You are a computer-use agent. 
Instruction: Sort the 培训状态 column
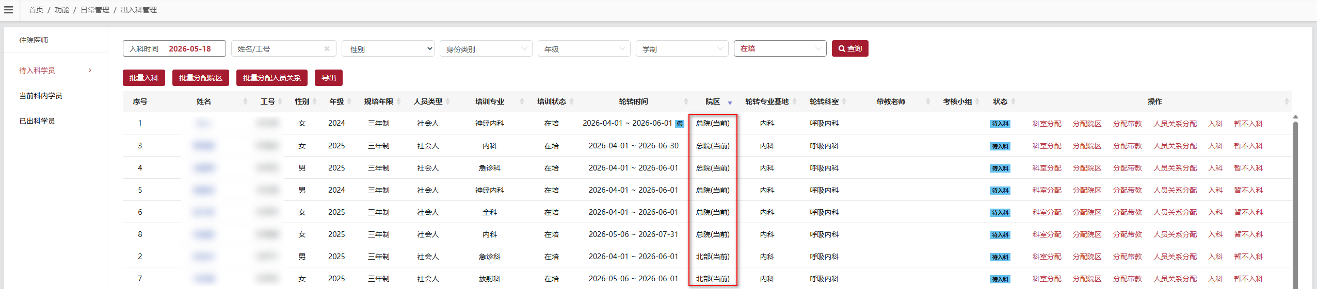coord(571,101)
